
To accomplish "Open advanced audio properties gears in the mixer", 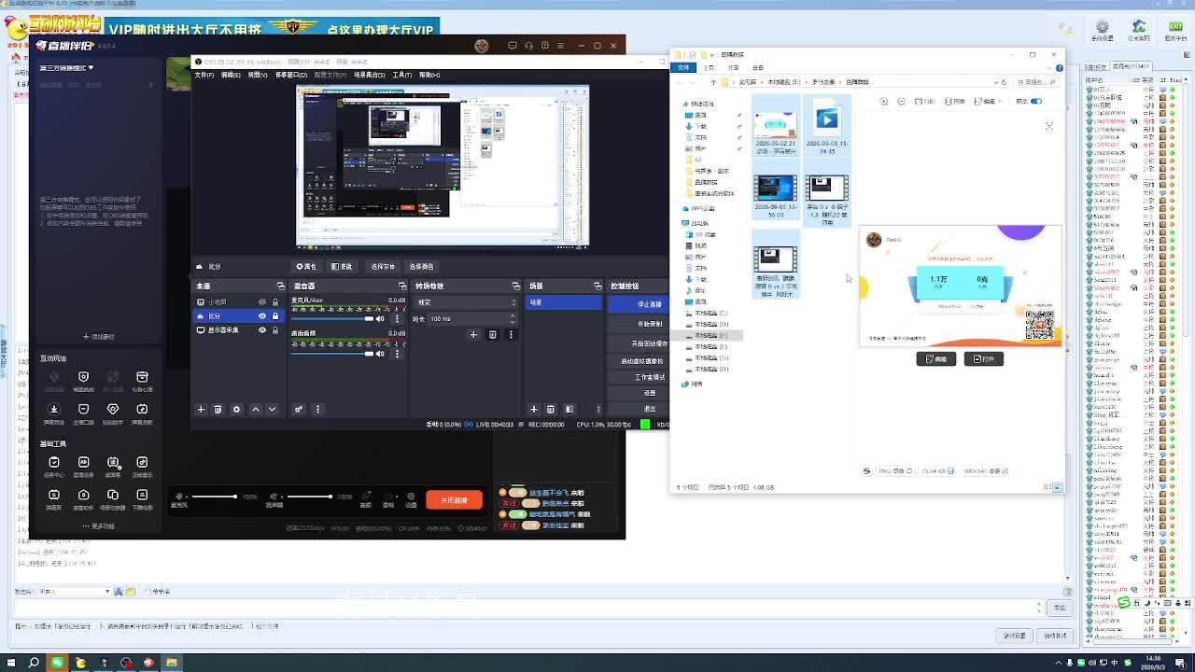I will click(299, 409).
